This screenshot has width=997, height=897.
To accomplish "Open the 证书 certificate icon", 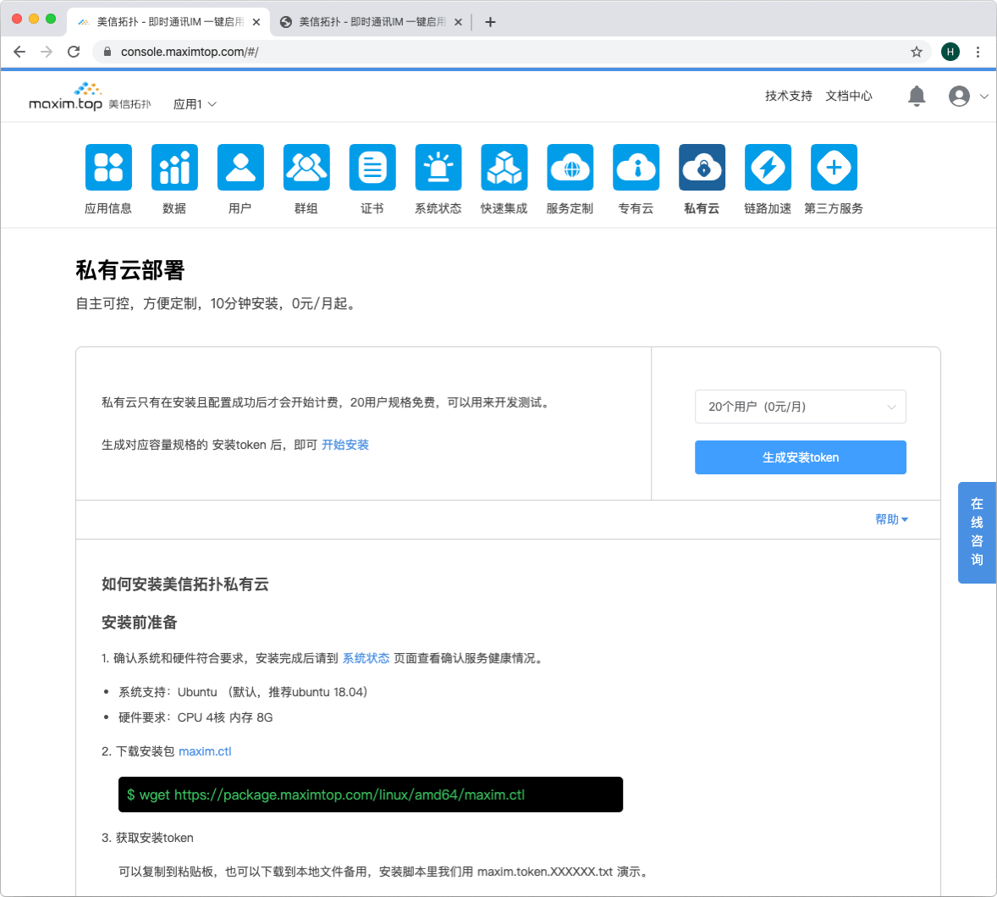I will [372, 168].
